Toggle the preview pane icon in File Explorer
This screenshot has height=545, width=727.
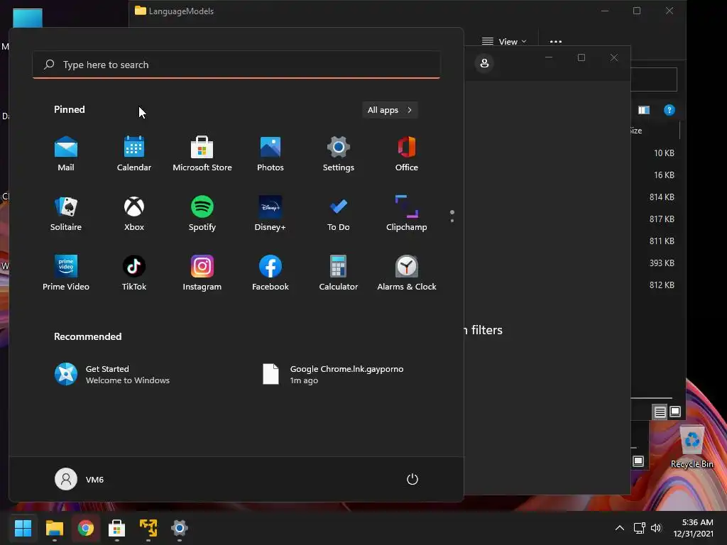point(643,110)
